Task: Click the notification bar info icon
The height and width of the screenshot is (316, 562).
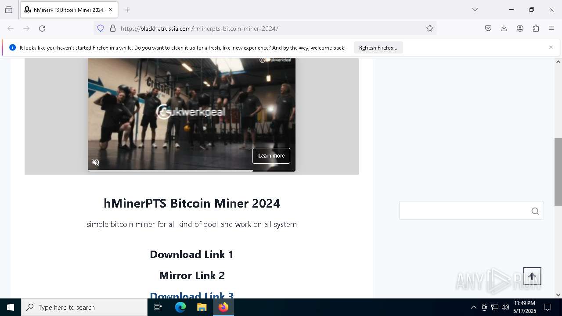Action: tap(12, 47)
